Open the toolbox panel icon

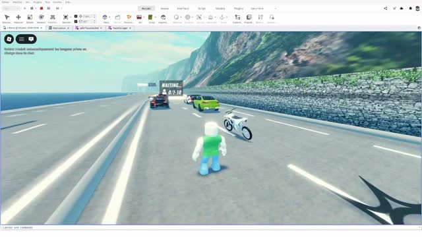(x=260, y=18)
